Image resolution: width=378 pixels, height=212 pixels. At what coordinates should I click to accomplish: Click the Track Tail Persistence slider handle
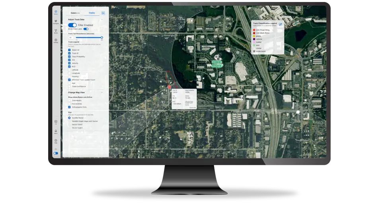[102, 37]
